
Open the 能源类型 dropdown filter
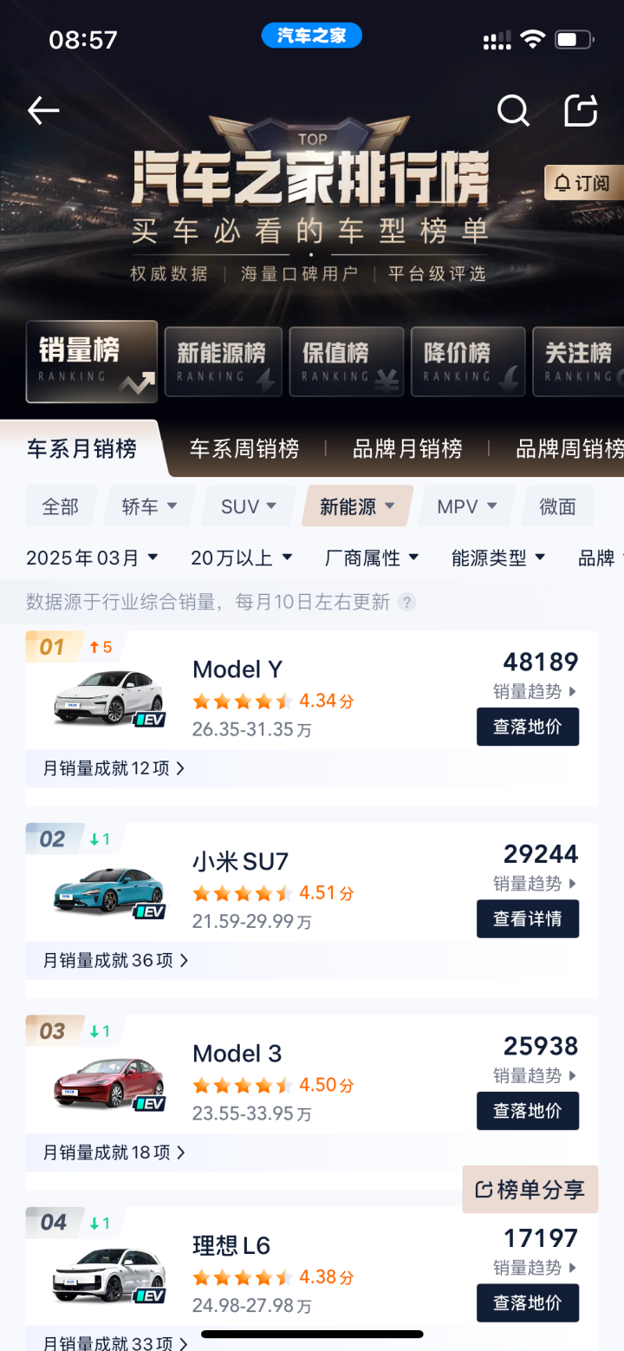click(498, 558)
